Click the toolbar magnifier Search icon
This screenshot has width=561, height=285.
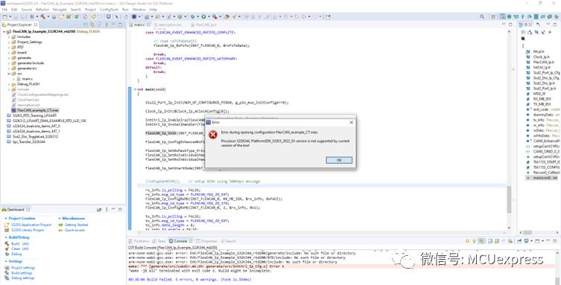point(482,16)
